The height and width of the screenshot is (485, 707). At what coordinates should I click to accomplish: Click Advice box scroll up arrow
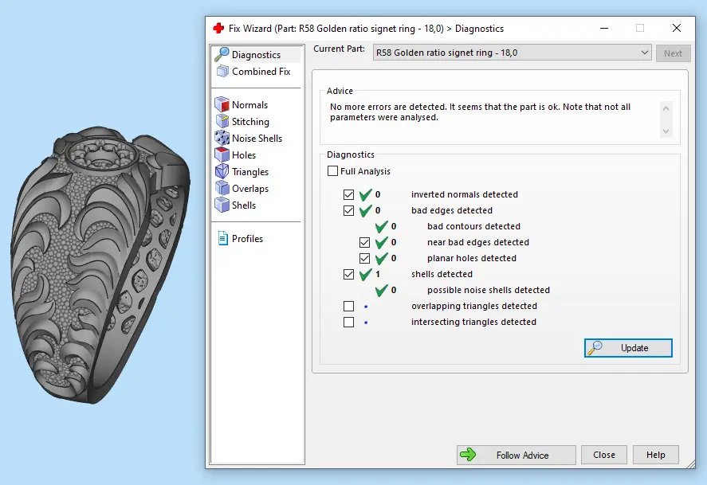pos(666,108)
